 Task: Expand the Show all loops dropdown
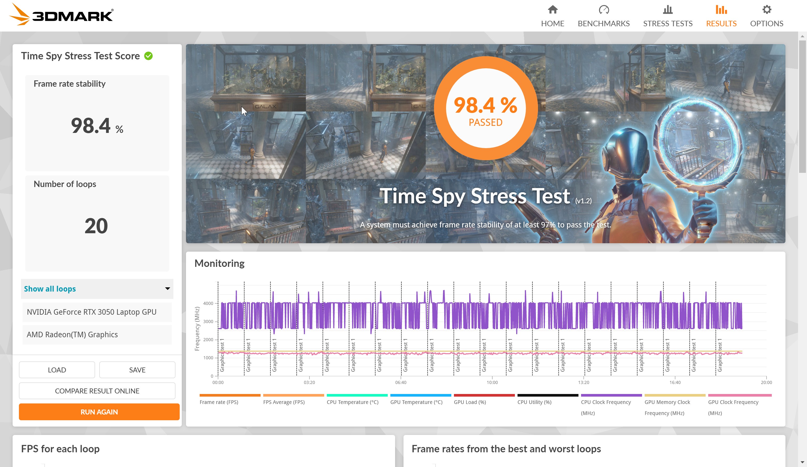pos(97,289)
